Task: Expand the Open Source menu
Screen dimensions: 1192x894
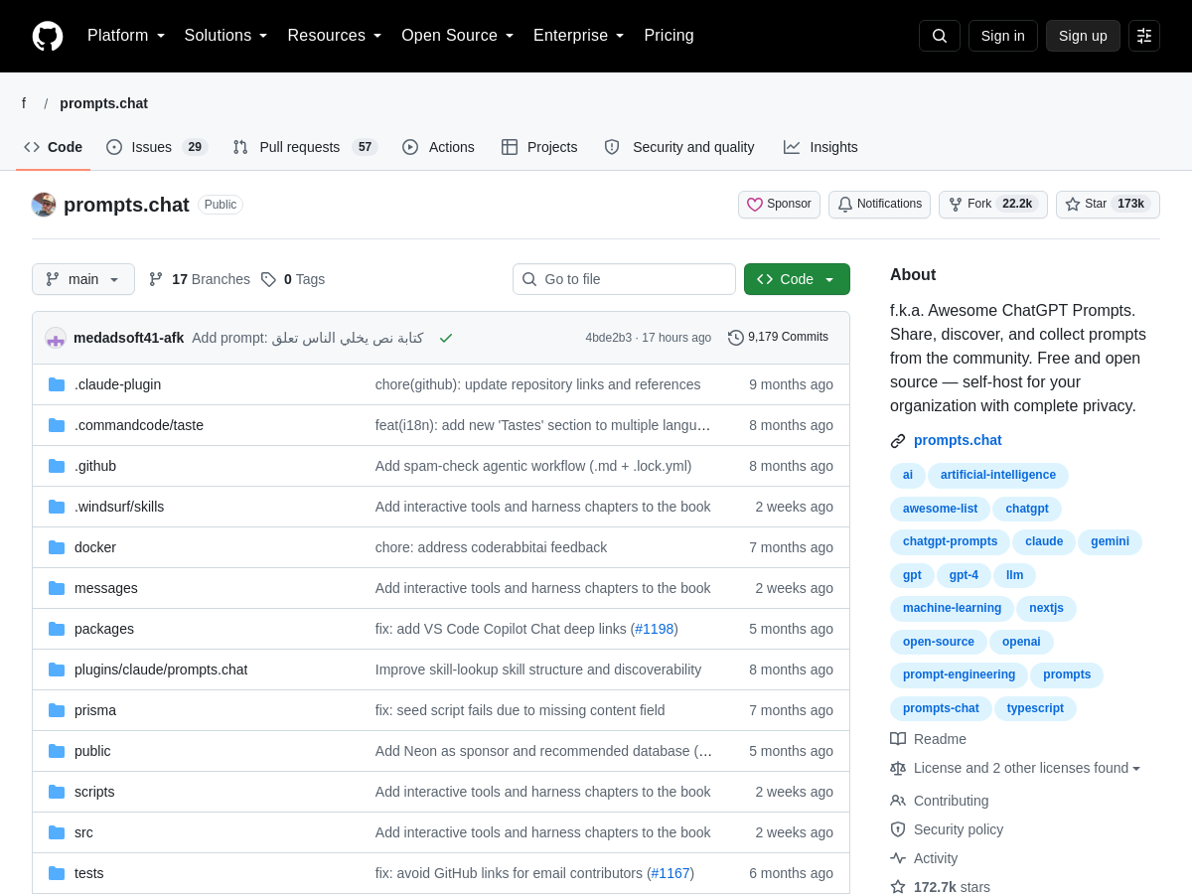Action: pyautogui.click(x=458, y=36)
